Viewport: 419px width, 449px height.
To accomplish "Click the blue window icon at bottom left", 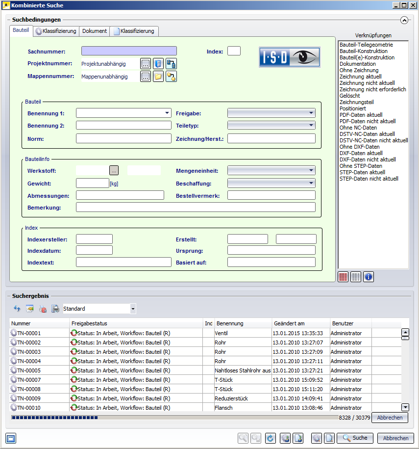I will [11, 438].
